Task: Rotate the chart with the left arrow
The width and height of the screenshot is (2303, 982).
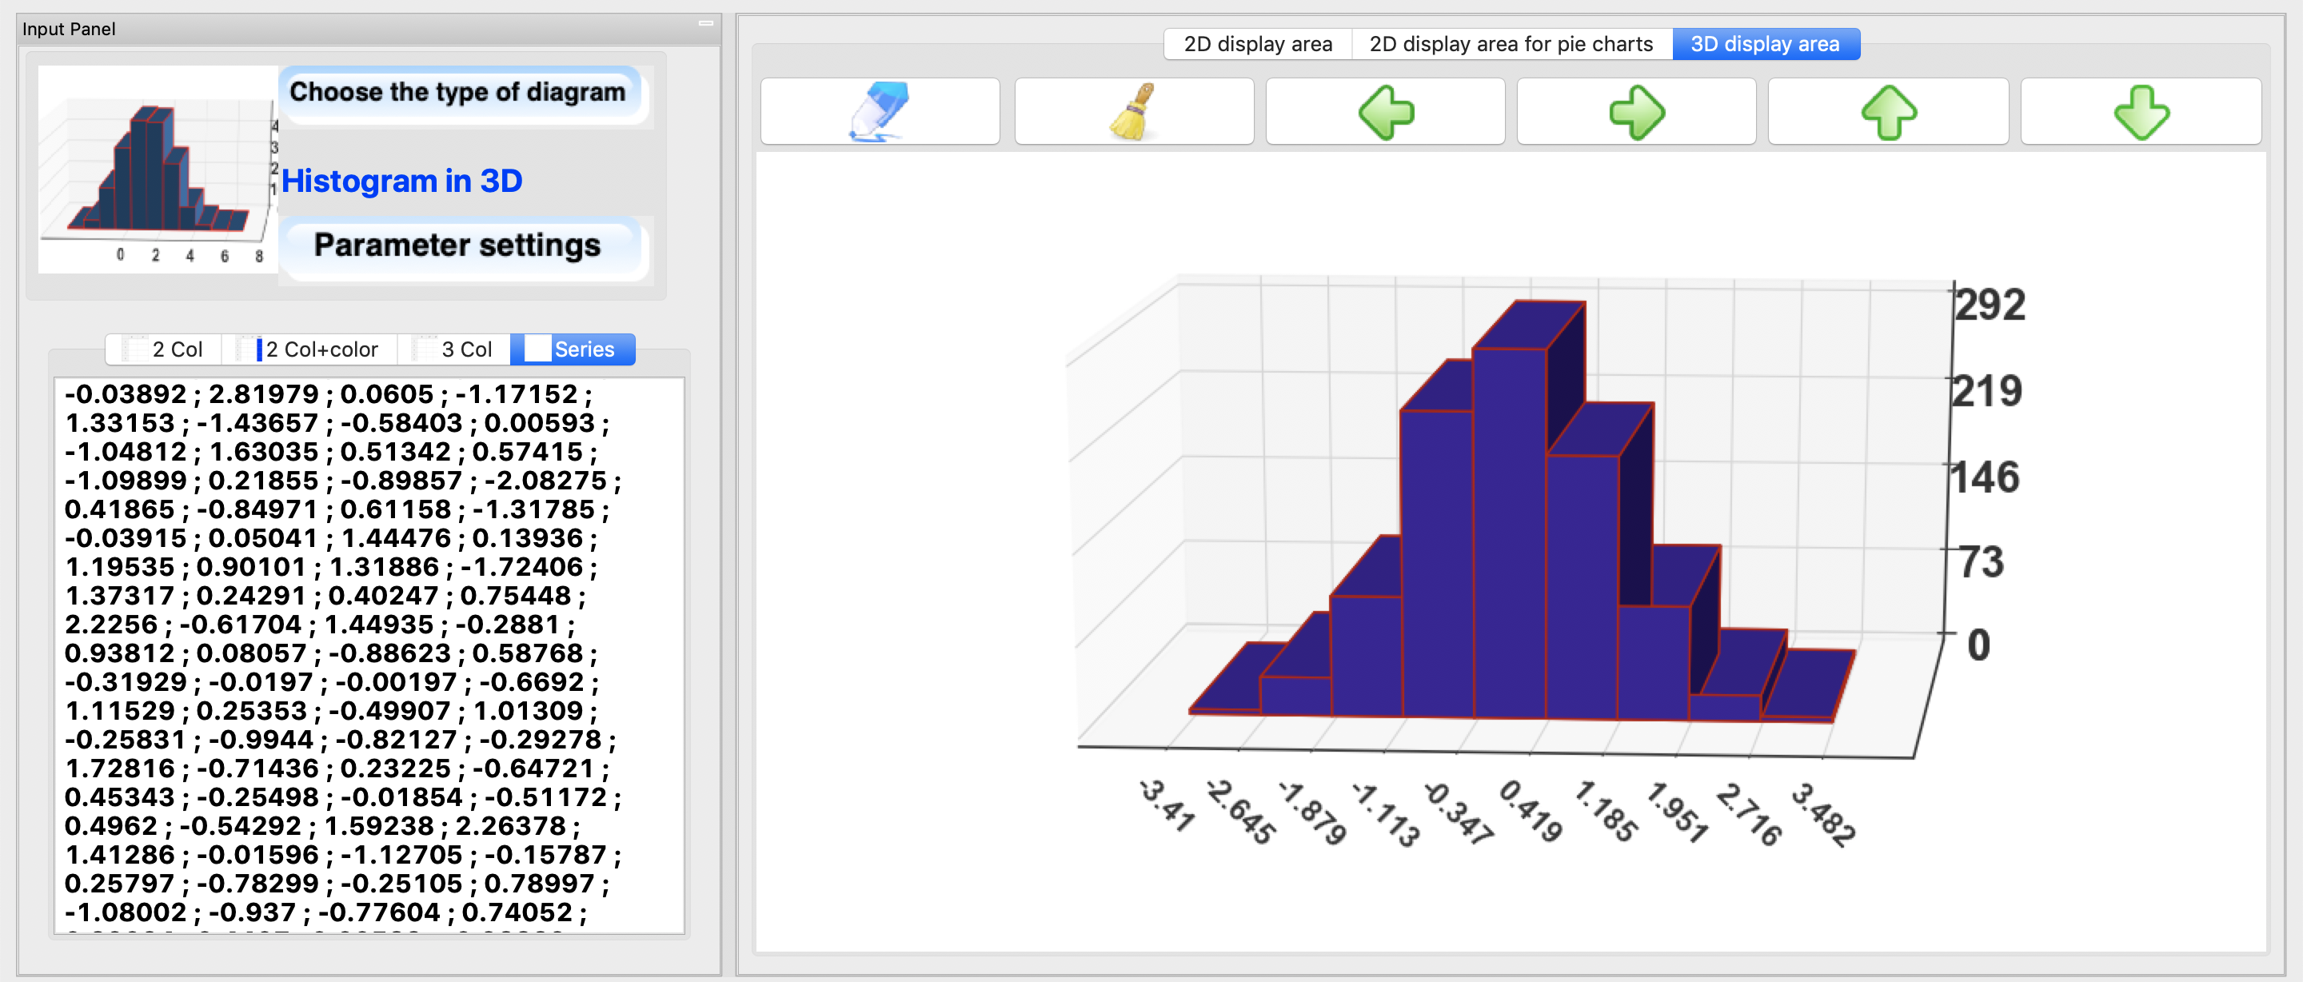Action: 1385,111
